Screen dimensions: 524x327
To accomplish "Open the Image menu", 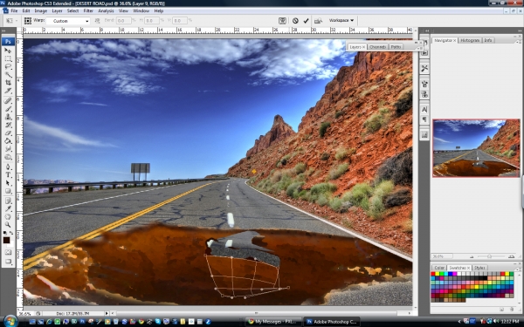I will (41, 10).
